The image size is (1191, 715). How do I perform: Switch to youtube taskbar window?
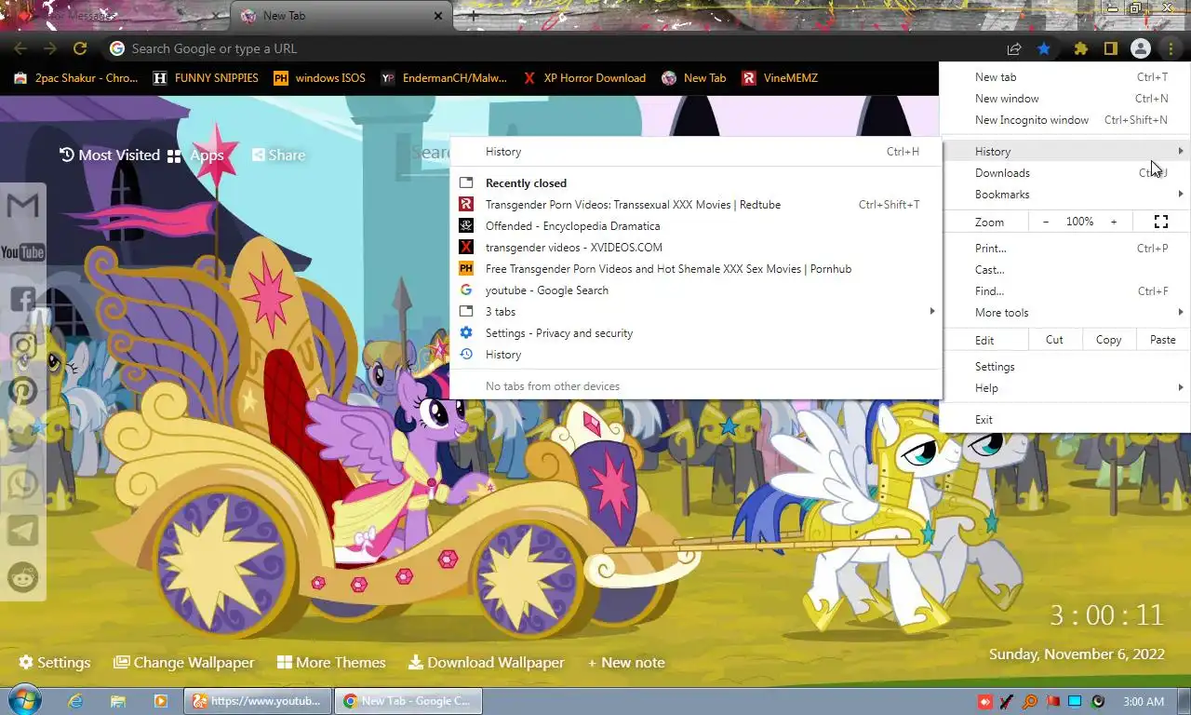pos(258,701)
